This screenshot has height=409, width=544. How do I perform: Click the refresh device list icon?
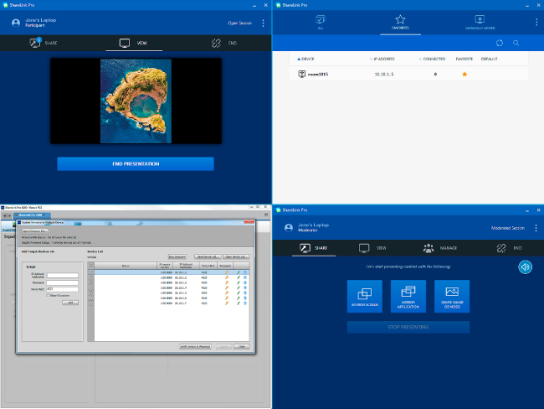(x=500, y=43)
